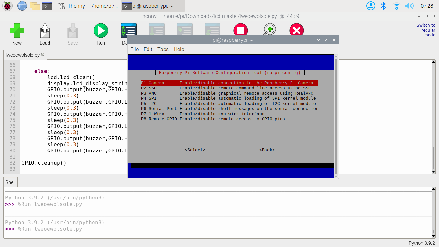Select the P3 VNC option
Screen dimensions: 439x247
230,93
